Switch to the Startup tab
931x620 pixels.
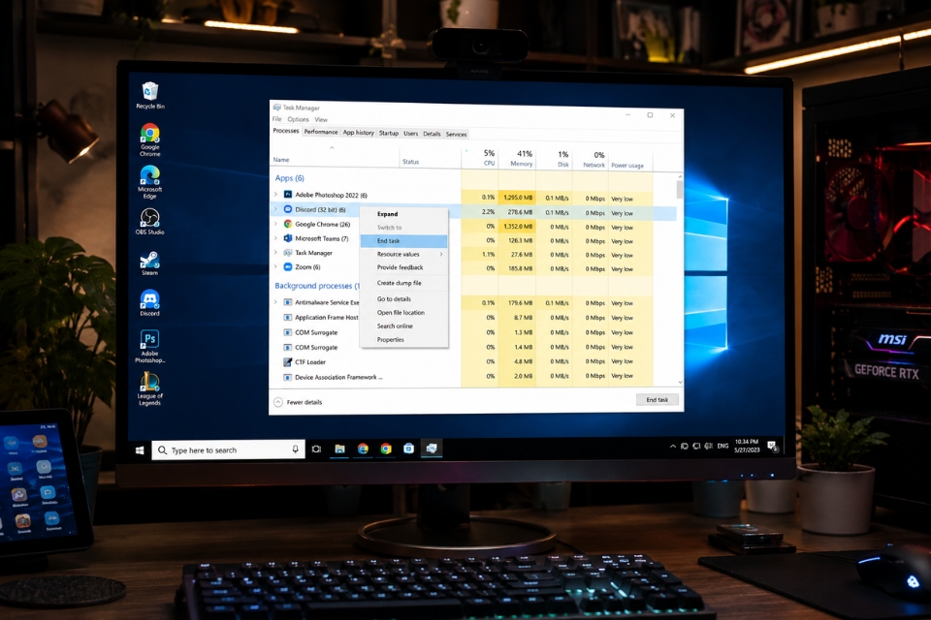(x=389, y=134)
